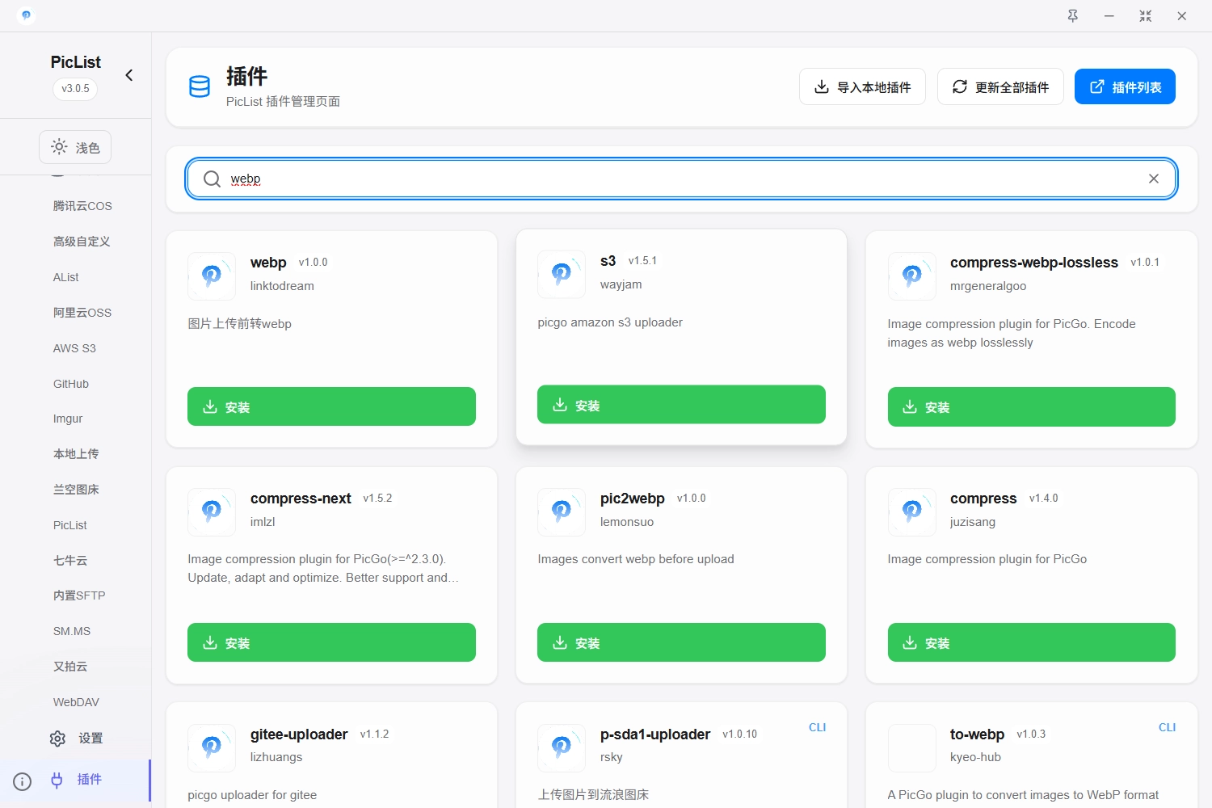Click the info circle icon in sidebar
This screenshot has width=1212, height=808.
click(x=23, y=781)
